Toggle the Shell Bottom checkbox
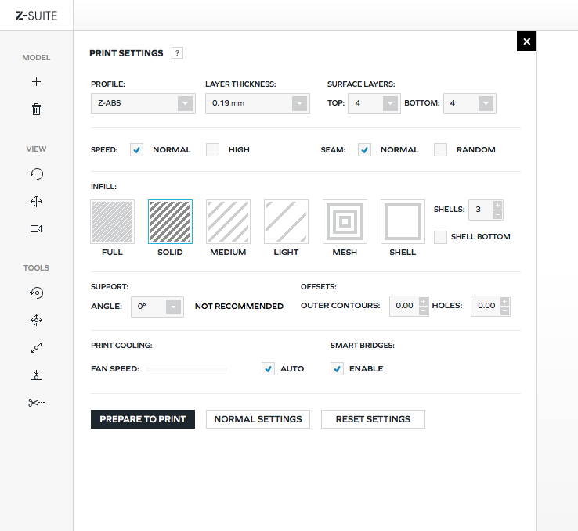 (441, 237)
